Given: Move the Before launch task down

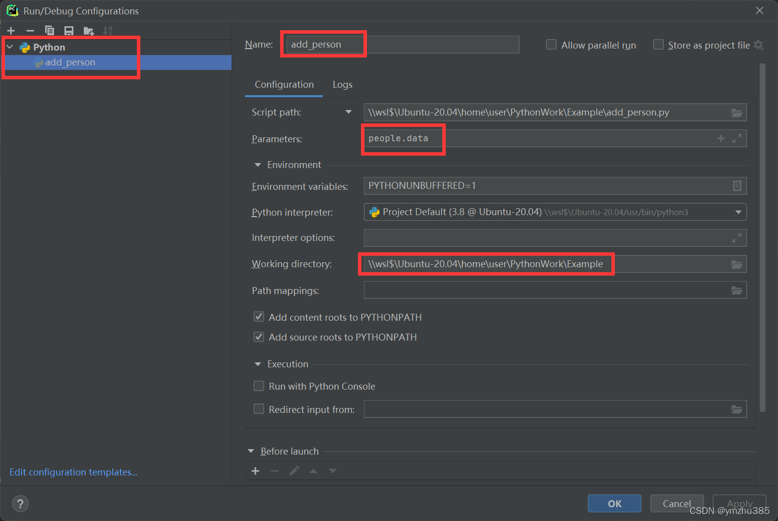Looking at the screenshot, I should tap(333, 471).
